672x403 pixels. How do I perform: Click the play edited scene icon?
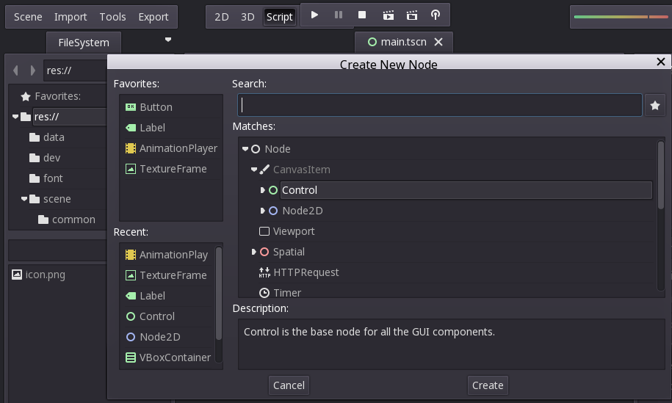pos(389,15)
